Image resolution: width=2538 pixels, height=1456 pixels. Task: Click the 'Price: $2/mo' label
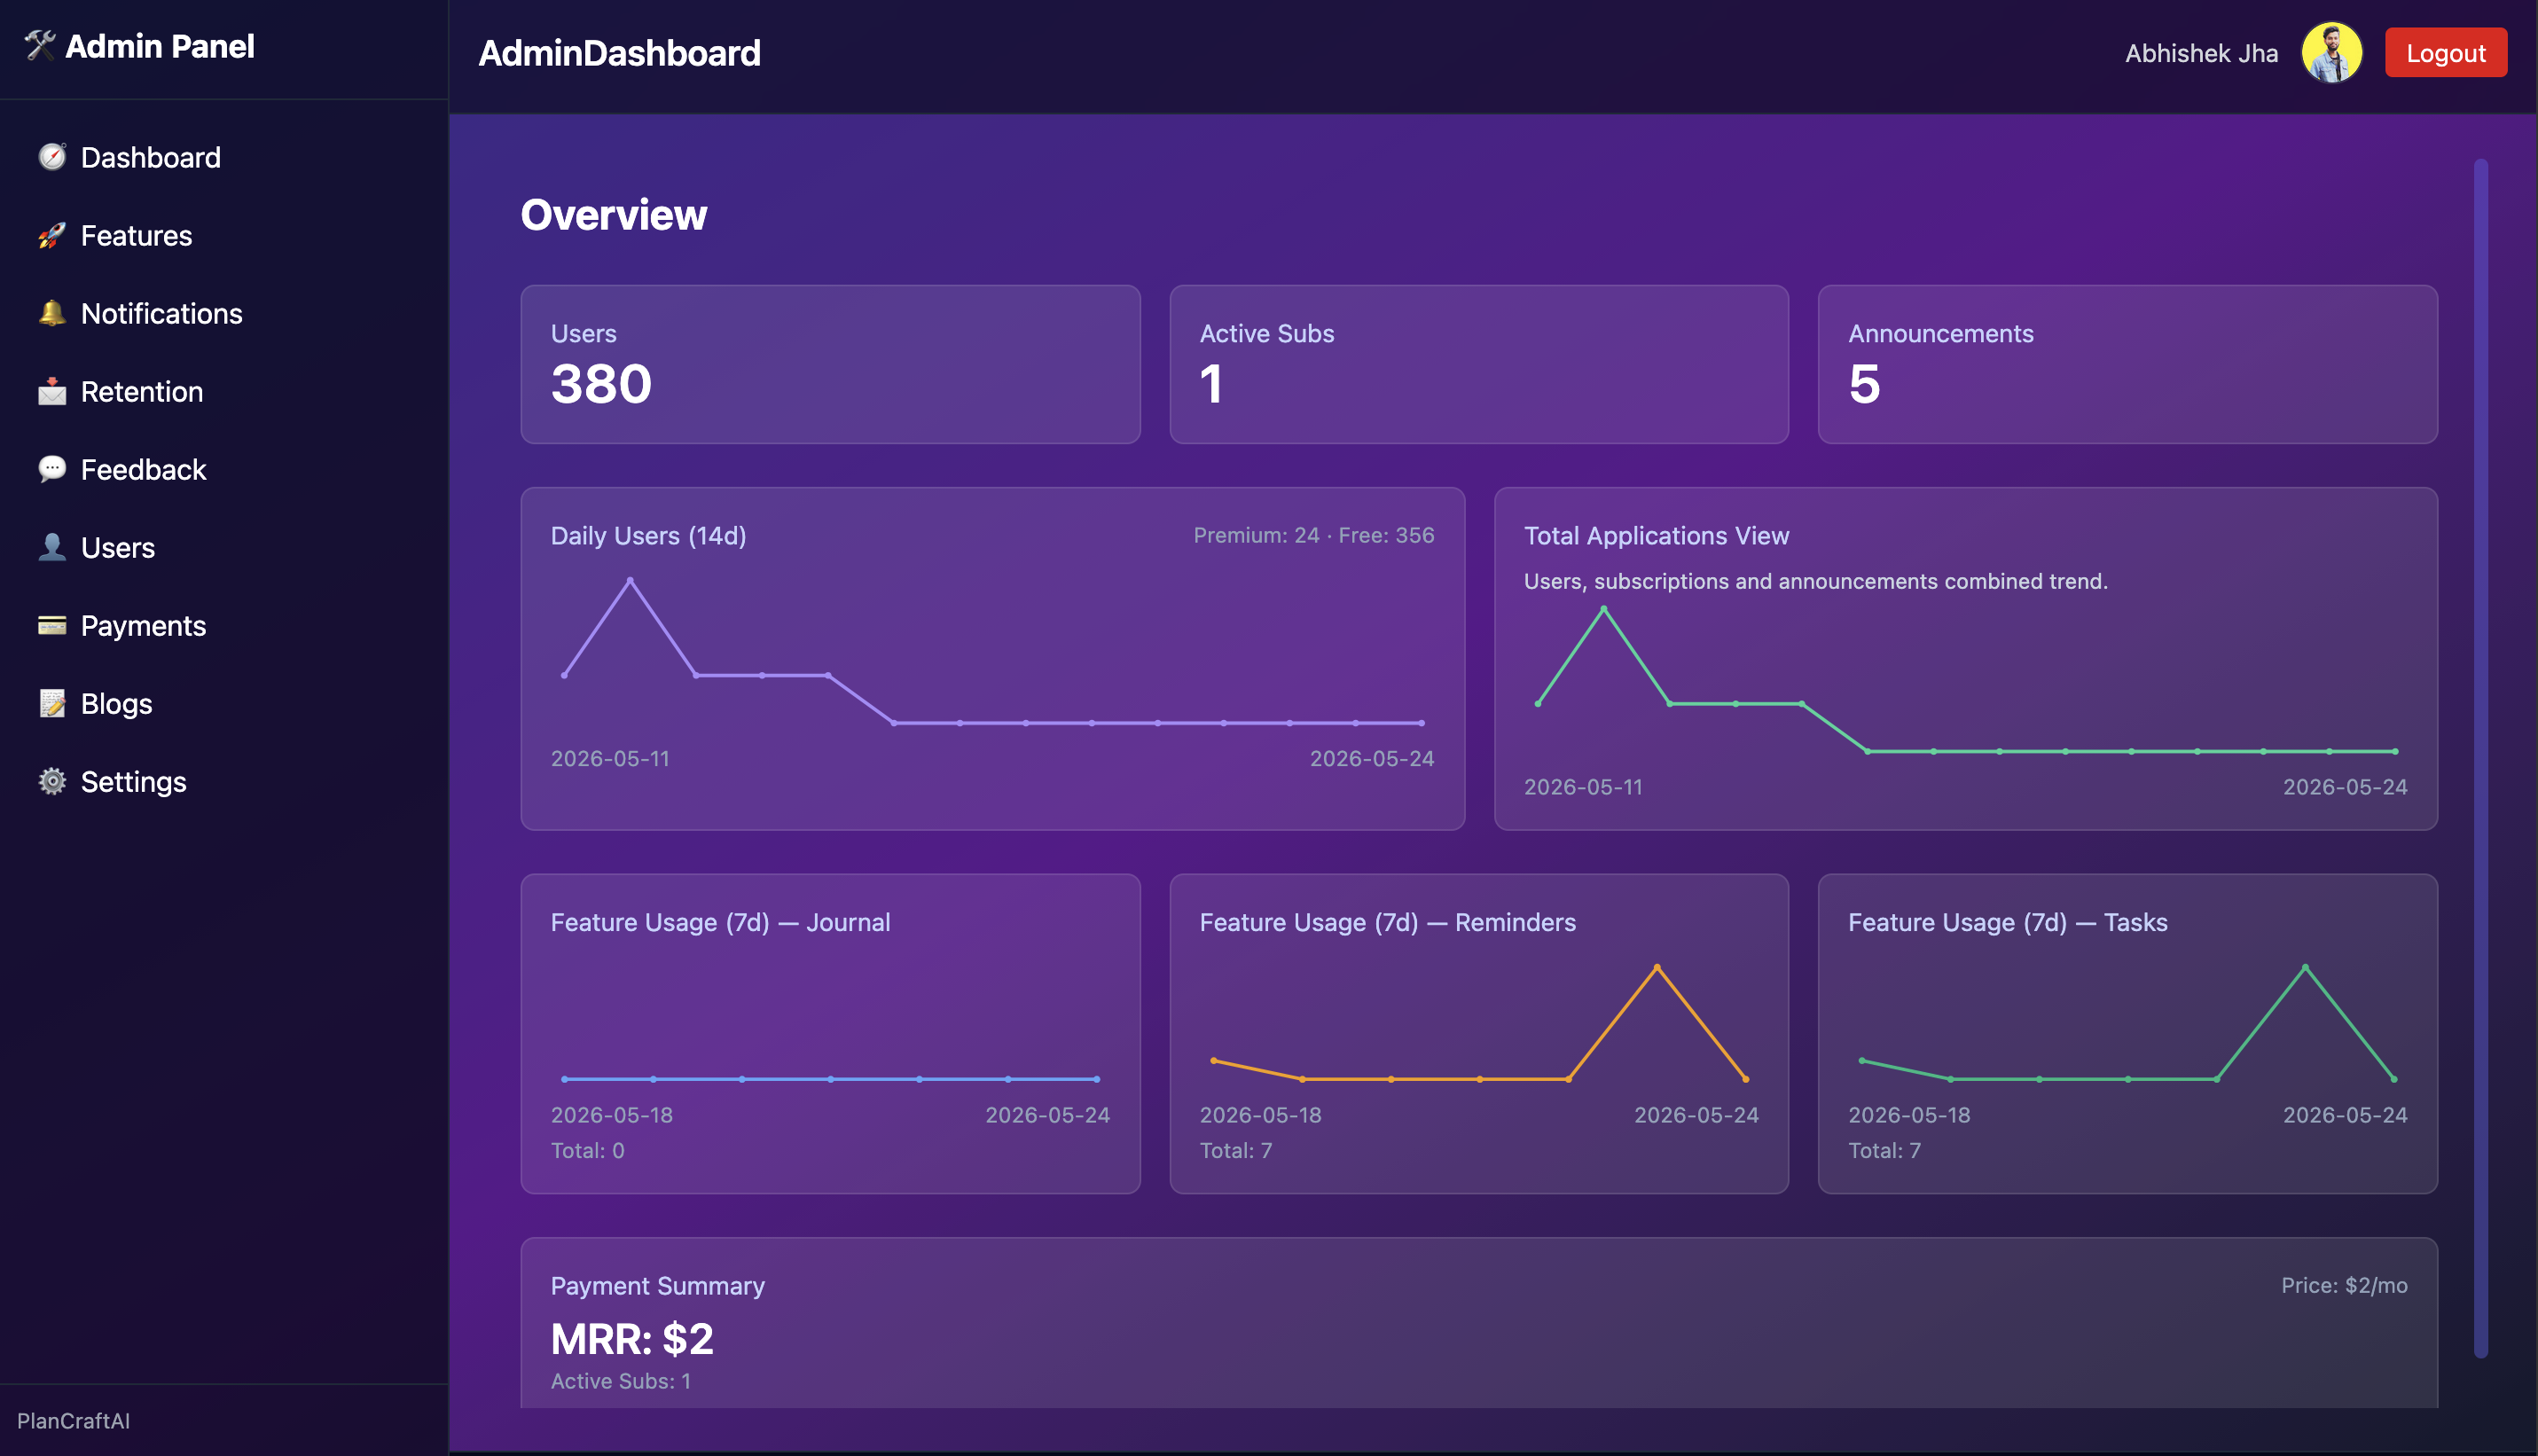click(x=2343, y=1285)
